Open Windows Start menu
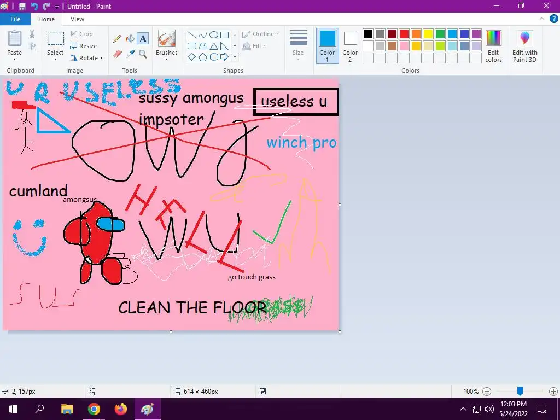 click(x=13, y=409)
